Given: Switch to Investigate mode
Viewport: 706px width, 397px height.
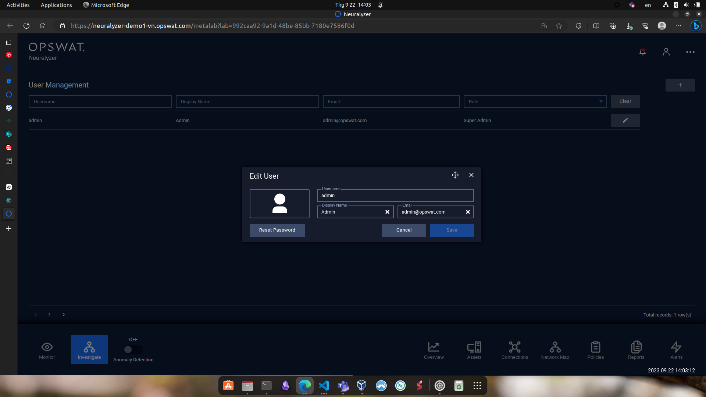Looking at the screenshot, I should coord(89,350).
